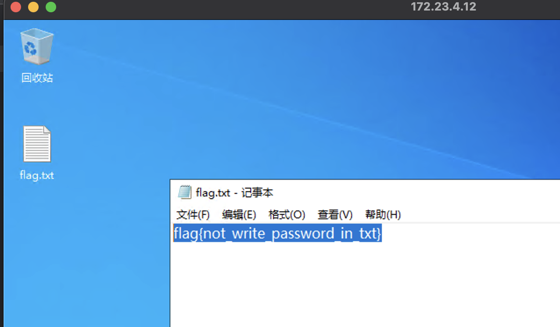Open the 编辑(E) menu
This screenshot has height=327, width=560.
pyautogui.click(x=239, y=215)
